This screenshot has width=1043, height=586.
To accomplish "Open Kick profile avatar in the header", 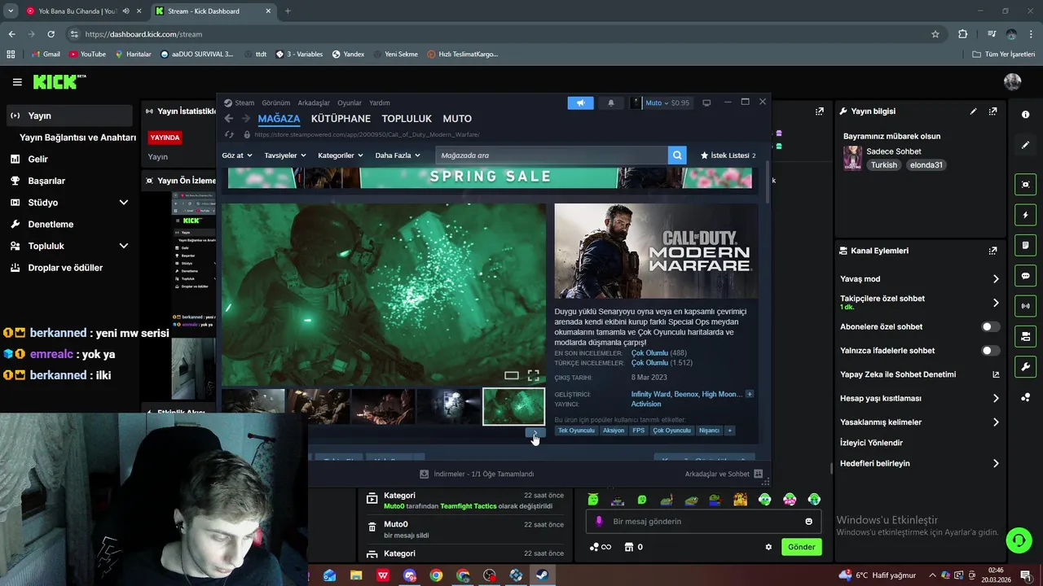I will (1012, 81).
